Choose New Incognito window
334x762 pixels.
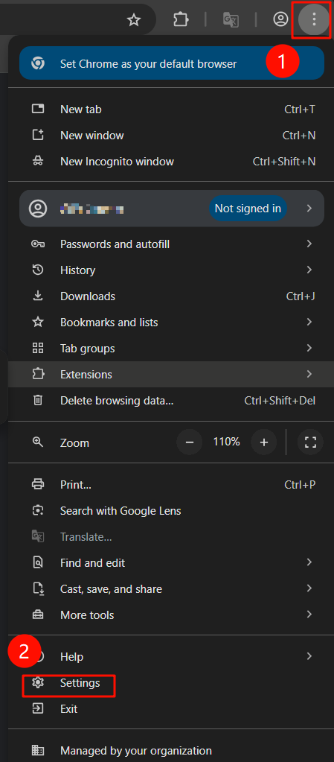click(x=171, y=162)
